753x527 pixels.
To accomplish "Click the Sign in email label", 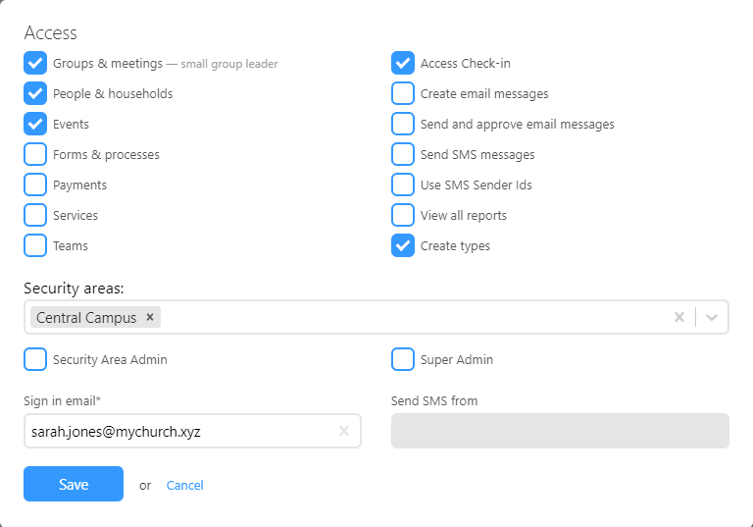I will [62, 401].
